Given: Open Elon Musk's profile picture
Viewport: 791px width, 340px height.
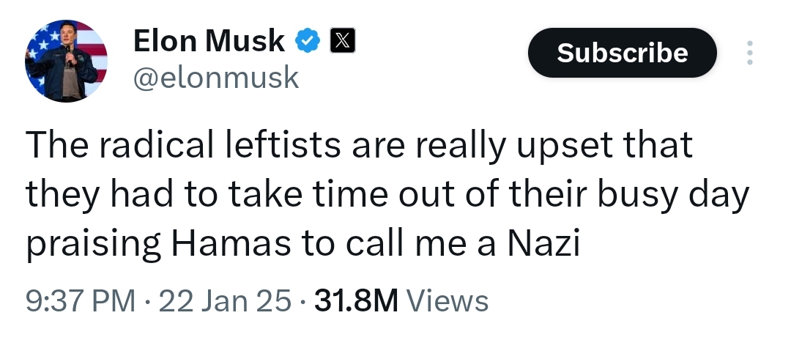Looking at the screenshot, I should [x=66, y=61].
